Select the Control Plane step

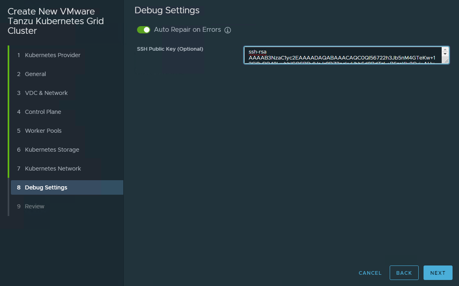43,112
